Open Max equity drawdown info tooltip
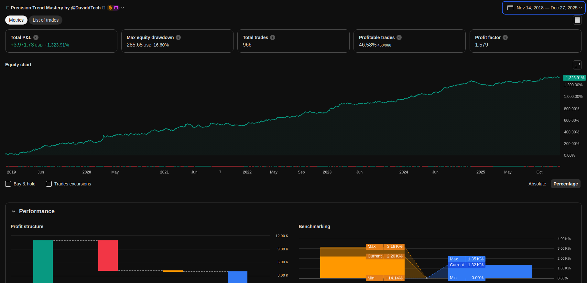The image size is (587, 283). pyautogui.click(x=178, y=37)
